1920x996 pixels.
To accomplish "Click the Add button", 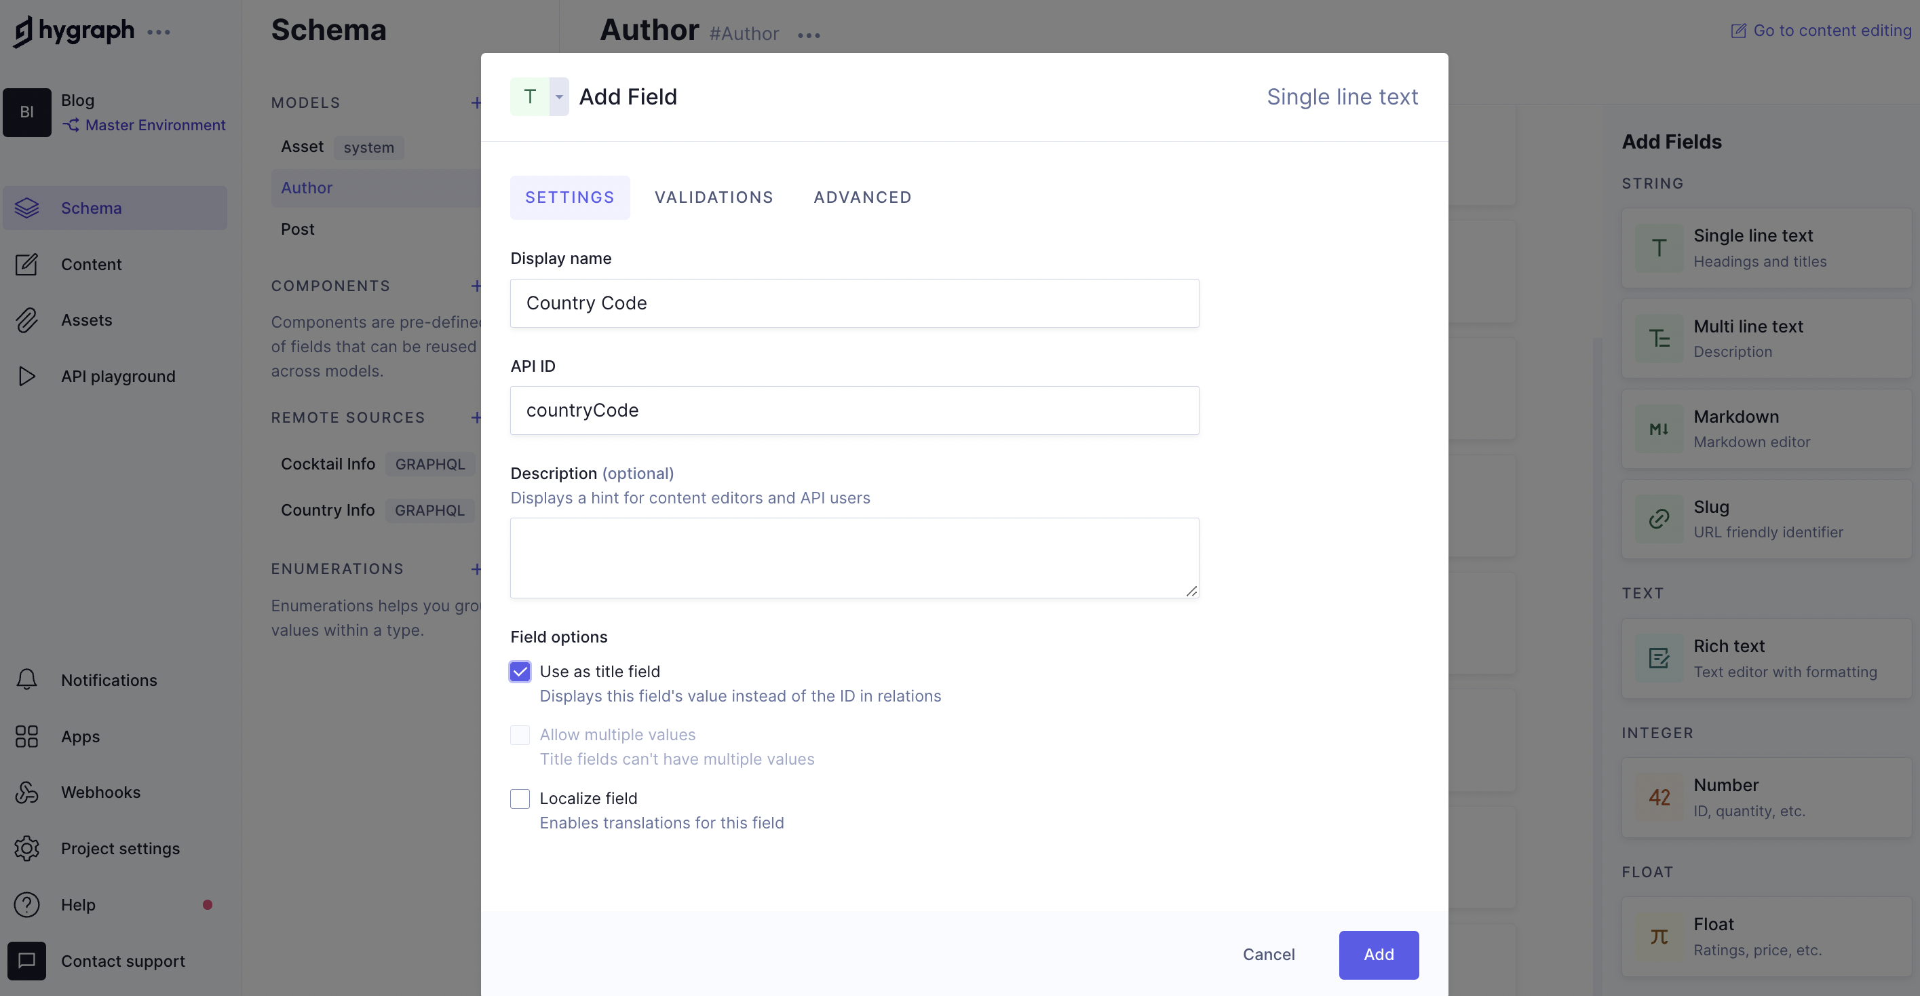I will click(1378, 955).
